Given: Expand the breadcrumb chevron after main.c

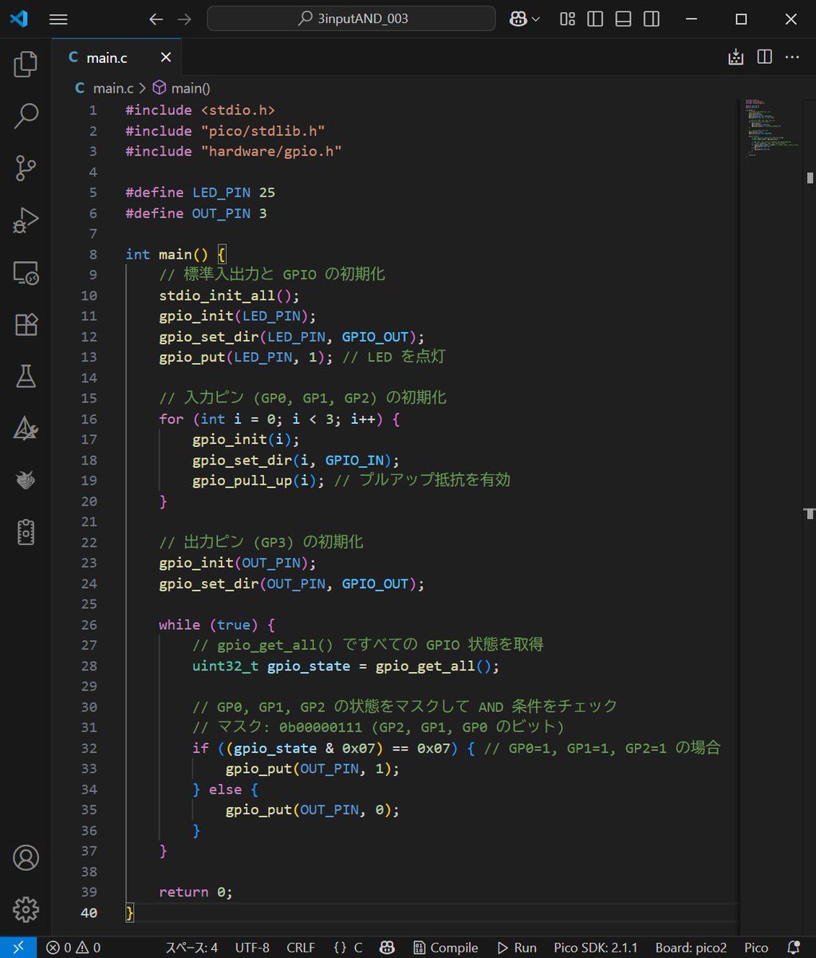Looking at the screenshot, I should 143,89.
